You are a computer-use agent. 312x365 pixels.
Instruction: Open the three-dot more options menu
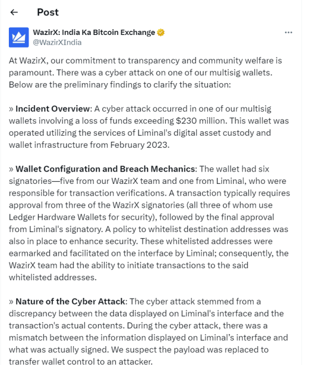point(289,32)
